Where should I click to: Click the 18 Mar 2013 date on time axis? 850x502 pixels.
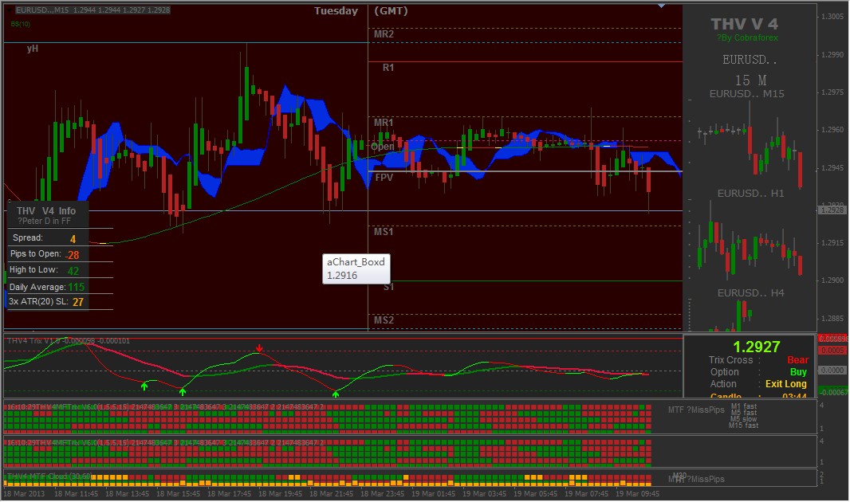click(24, 494)
